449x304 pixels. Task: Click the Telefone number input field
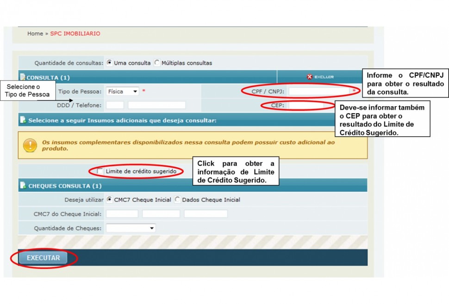pyautogui.click(x=156, y=105)
